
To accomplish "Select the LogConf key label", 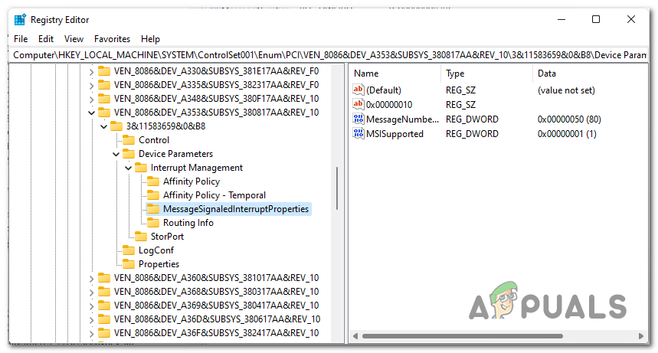I will click(x=156, y=250).
